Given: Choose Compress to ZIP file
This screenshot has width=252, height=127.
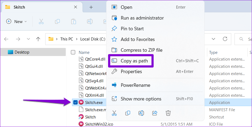Looking at the screenshot, I should 155,50.
